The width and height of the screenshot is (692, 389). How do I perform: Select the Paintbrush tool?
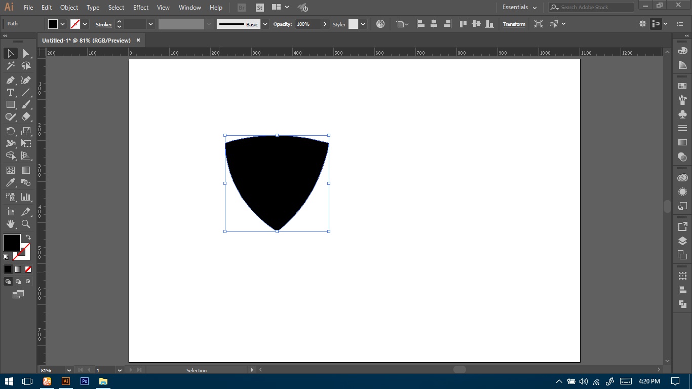26,104
